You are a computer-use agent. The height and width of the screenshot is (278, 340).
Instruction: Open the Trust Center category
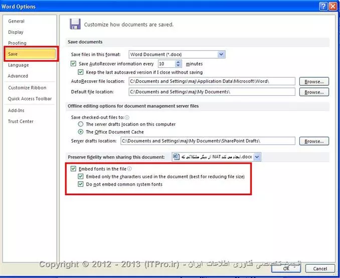[21, 121]
